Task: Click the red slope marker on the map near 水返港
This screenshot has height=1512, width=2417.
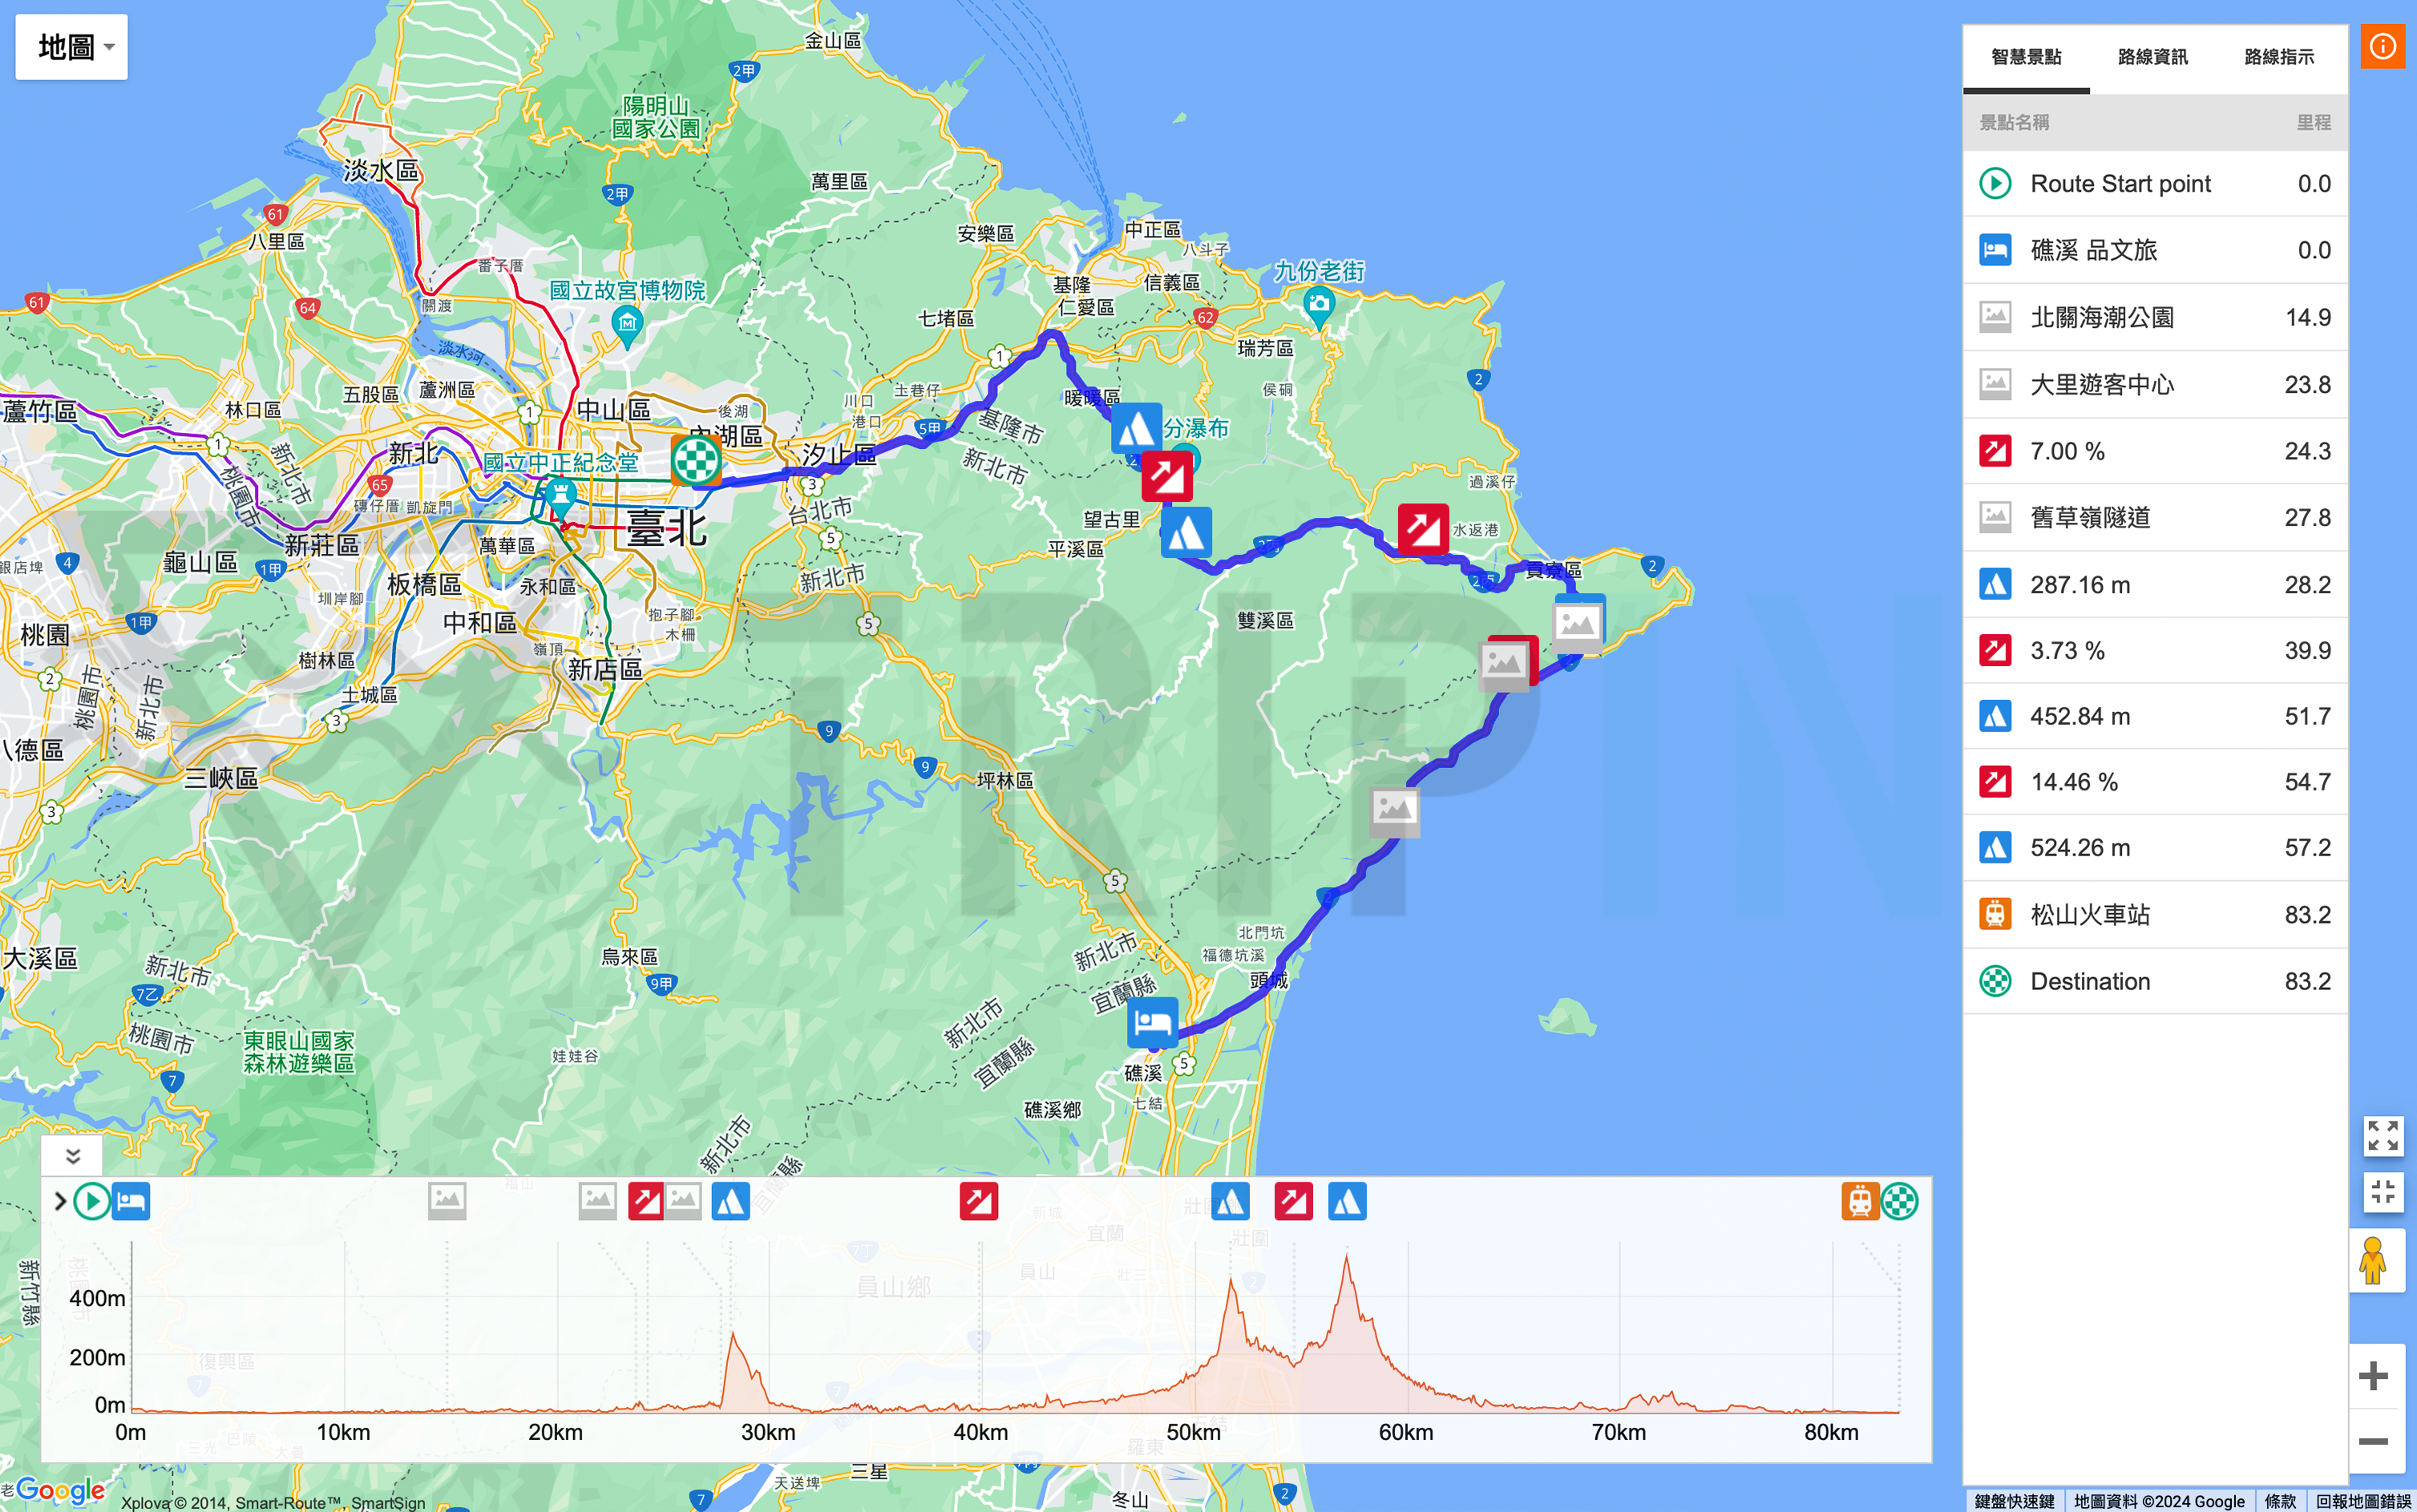Action: click(1423, 529)
